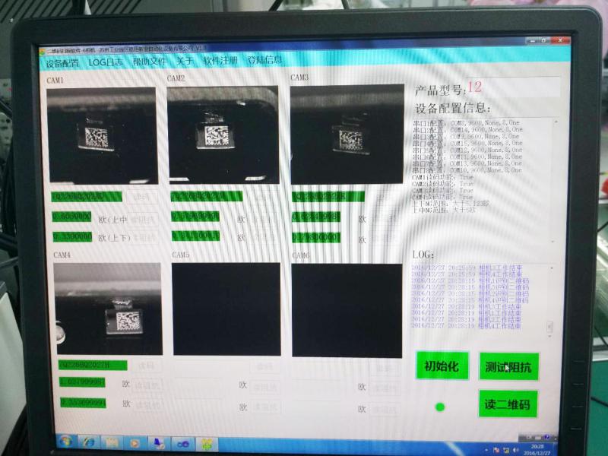Image resolution: width=608 pixels, height=456 pixels.
Task: Click the CAM3 green code result field
Action: (328, 197)
